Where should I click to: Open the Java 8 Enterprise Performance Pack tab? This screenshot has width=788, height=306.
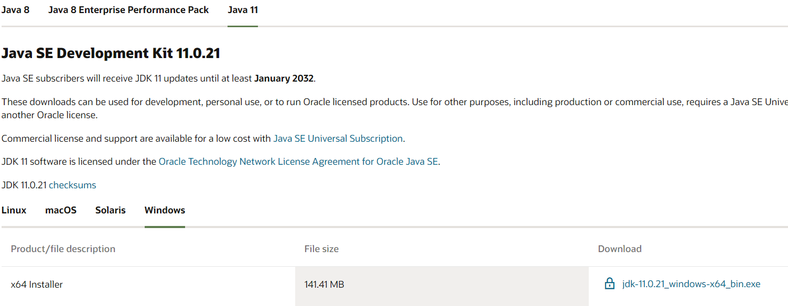[128, 10]
